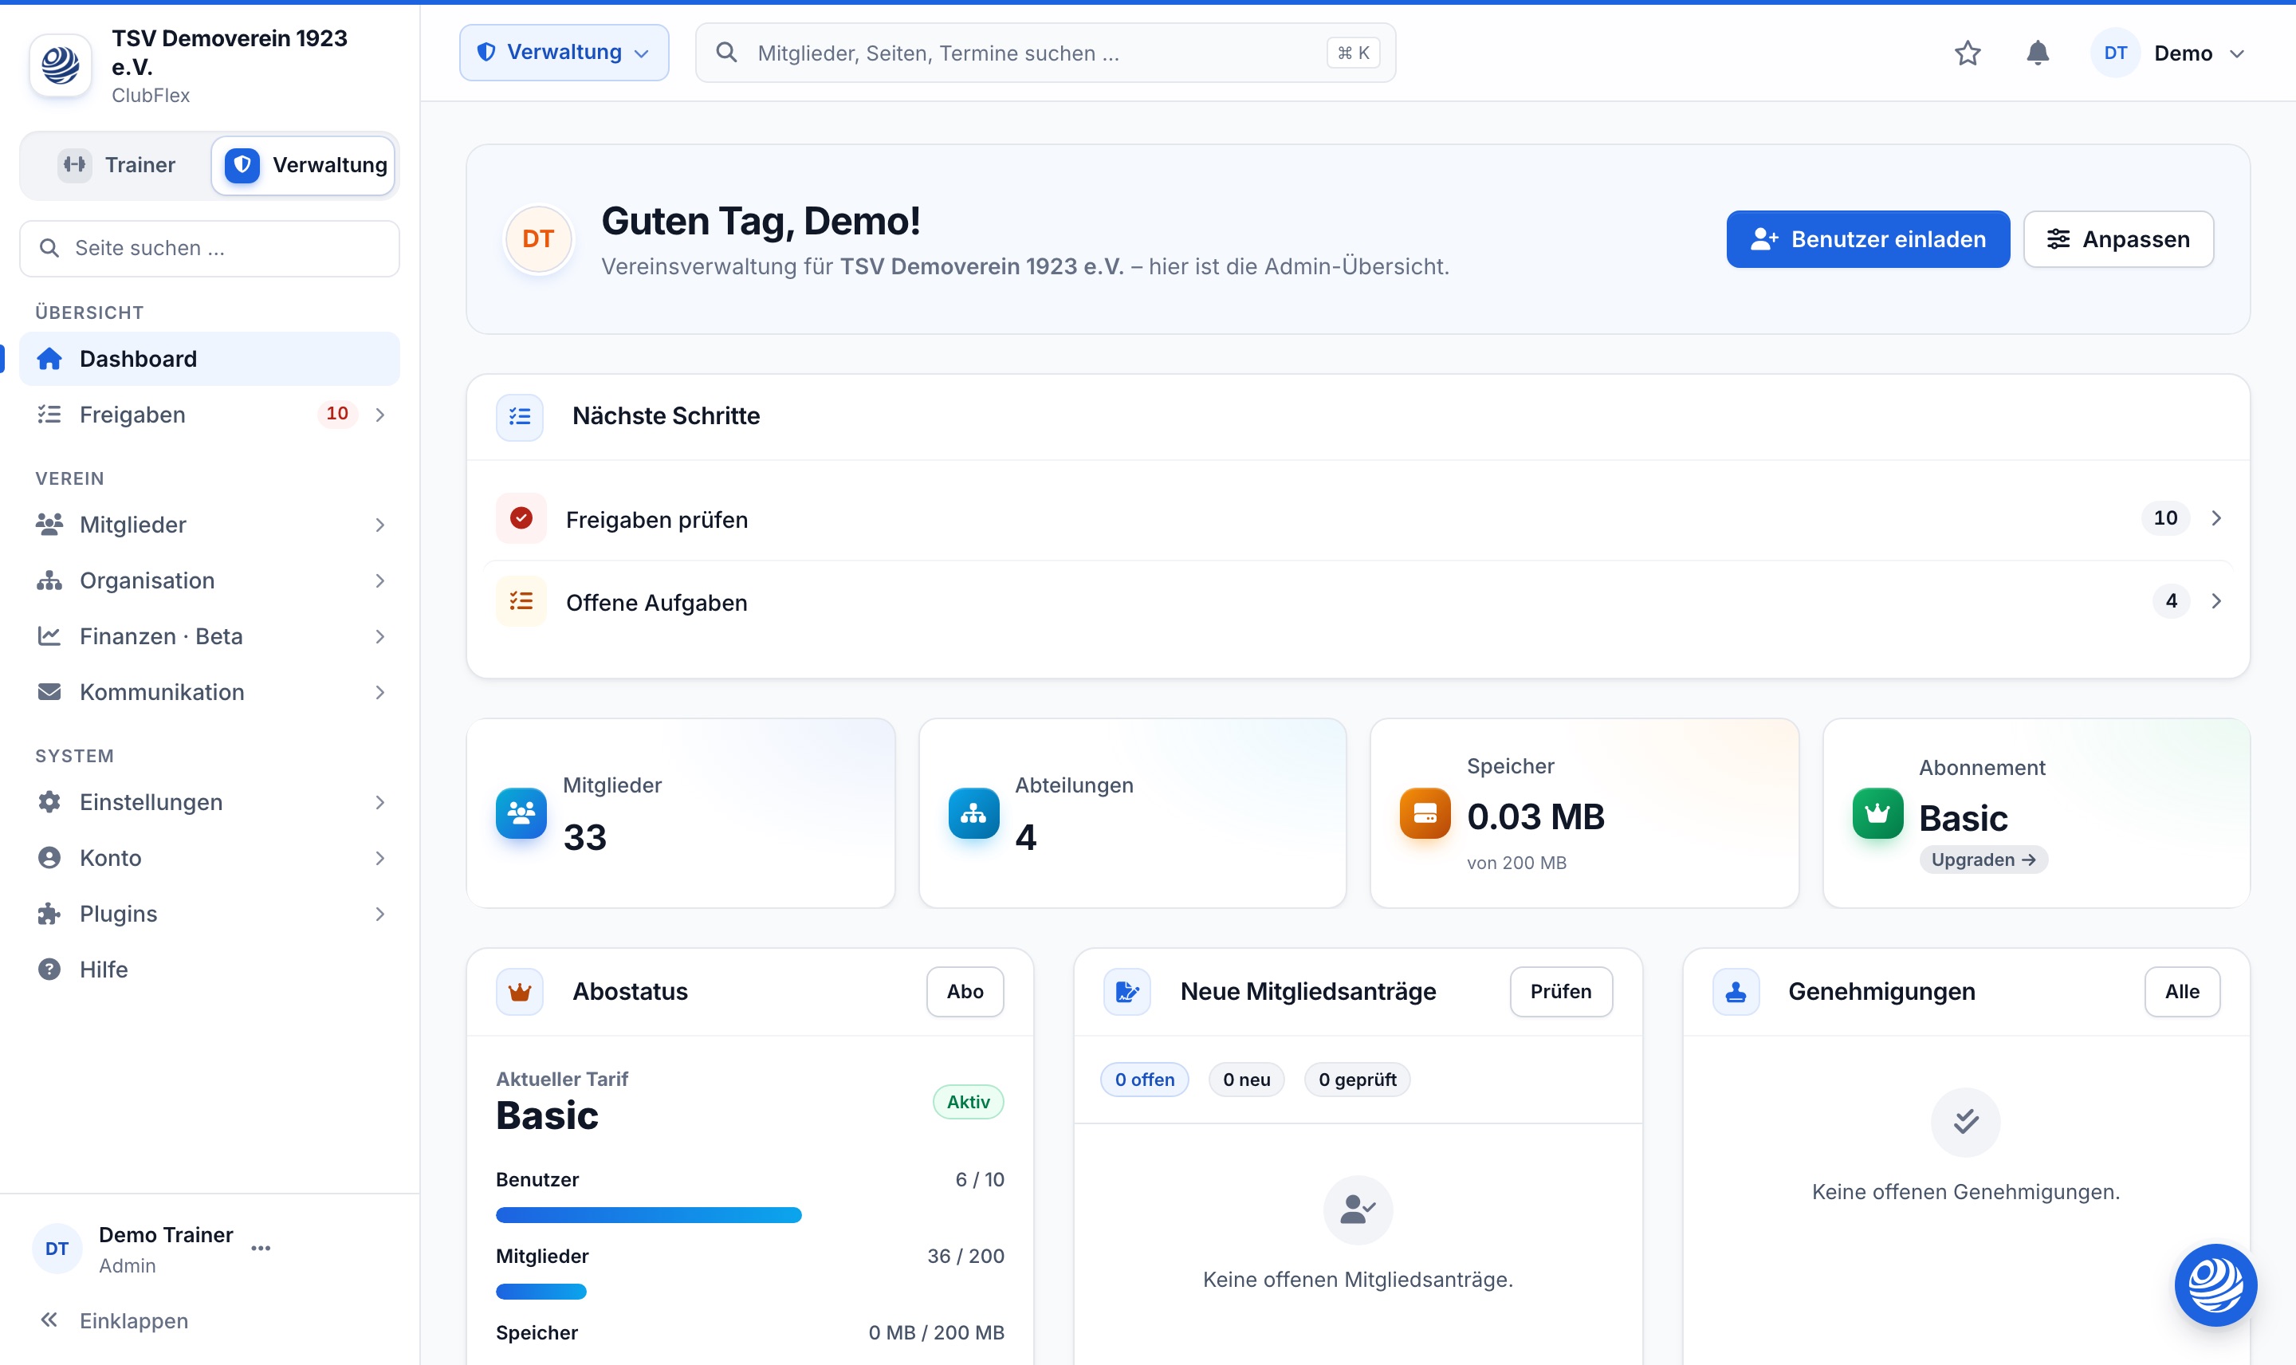Open the floating ClubFlex chat bubble
2296x1365 pixels.
tap(2215, 1285)
